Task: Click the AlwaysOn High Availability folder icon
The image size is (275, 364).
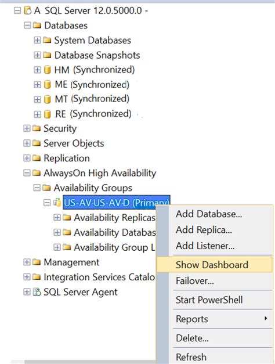Action: [x=37, y=173]
